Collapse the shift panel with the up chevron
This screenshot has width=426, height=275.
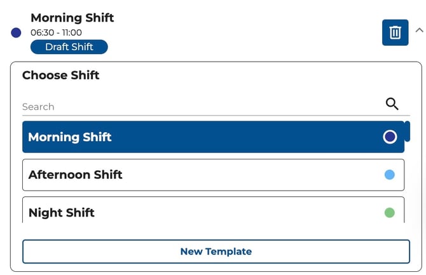419,29
